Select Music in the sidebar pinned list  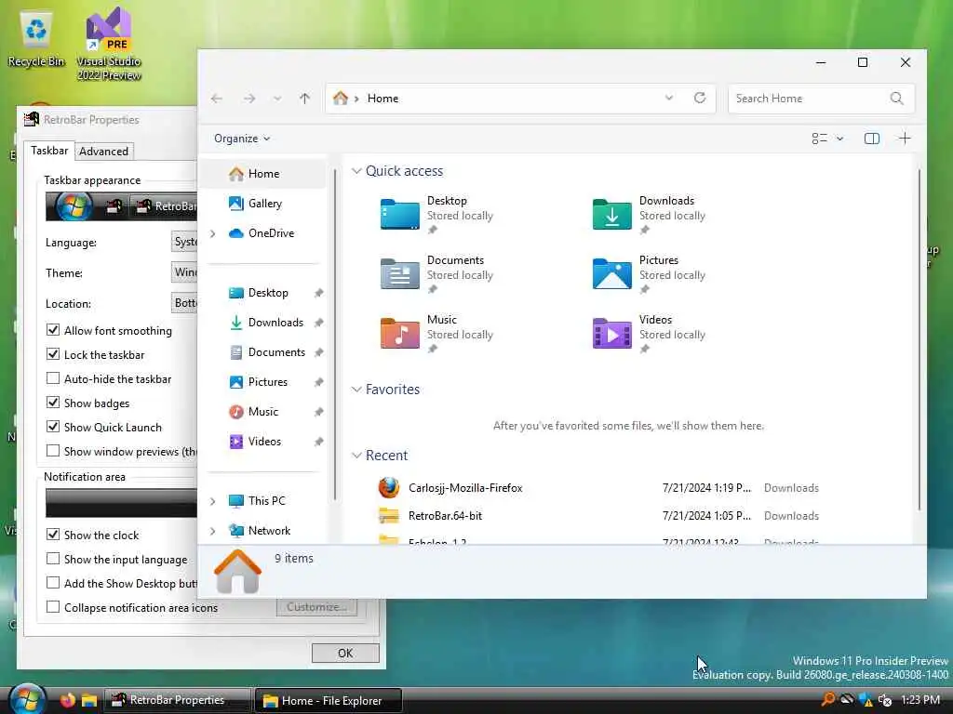[x=263, y=412]
